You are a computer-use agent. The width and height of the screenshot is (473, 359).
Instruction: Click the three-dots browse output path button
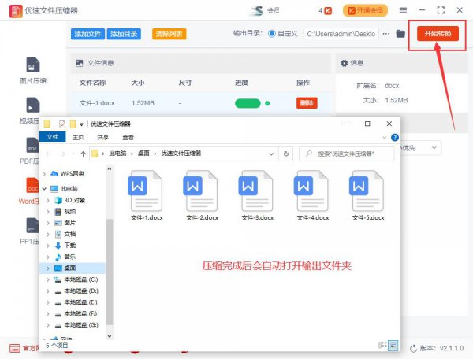386,34
